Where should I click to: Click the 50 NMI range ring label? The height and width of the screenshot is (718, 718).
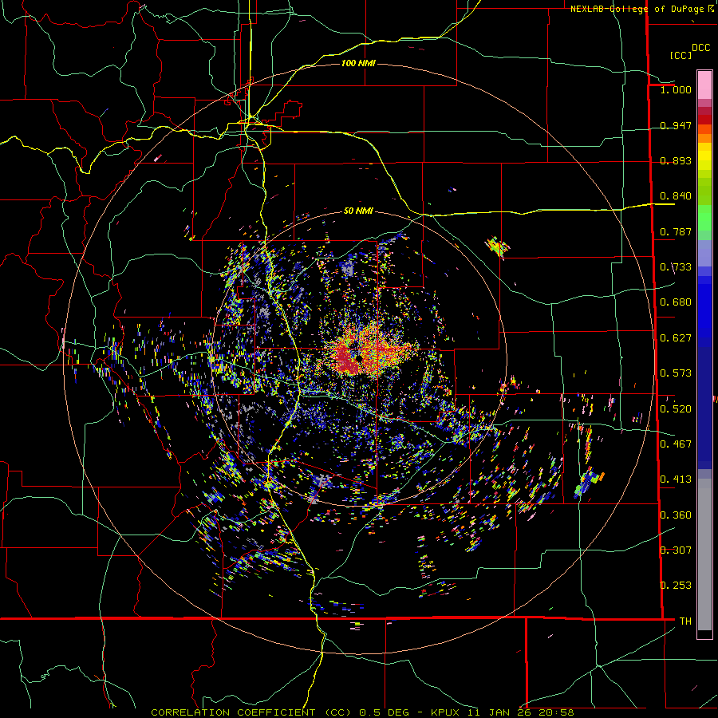coord(358,211)
